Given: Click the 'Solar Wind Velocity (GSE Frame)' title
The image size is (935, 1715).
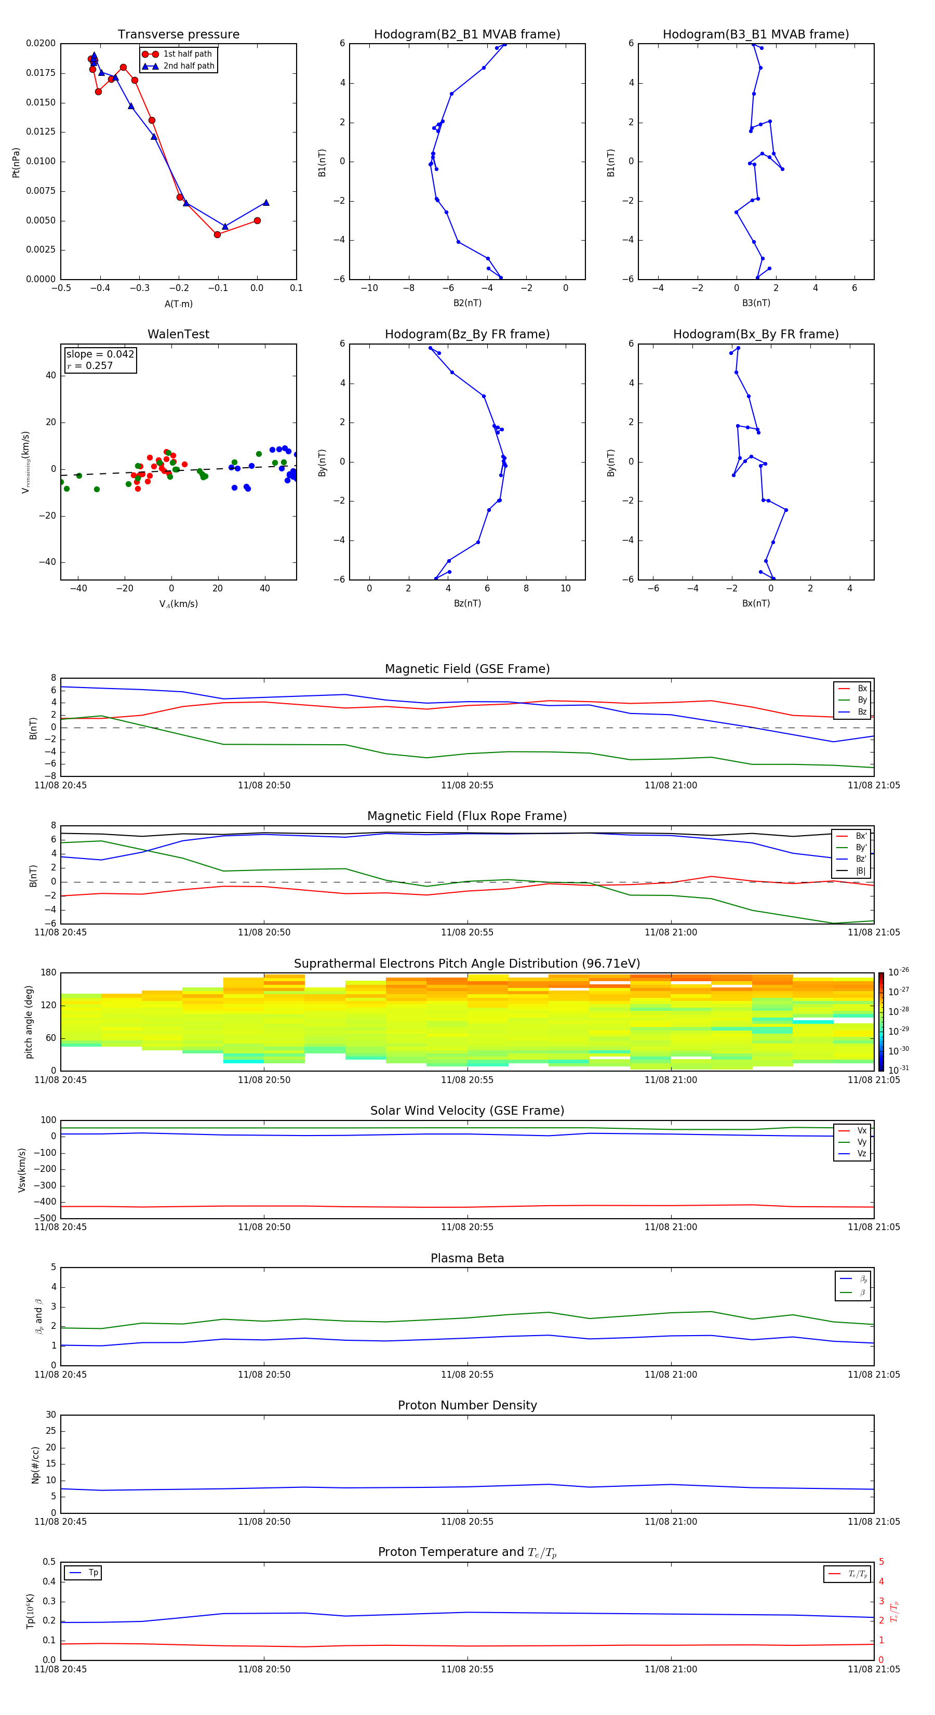Looking at the screenshot, I should tap(467, 1111).
